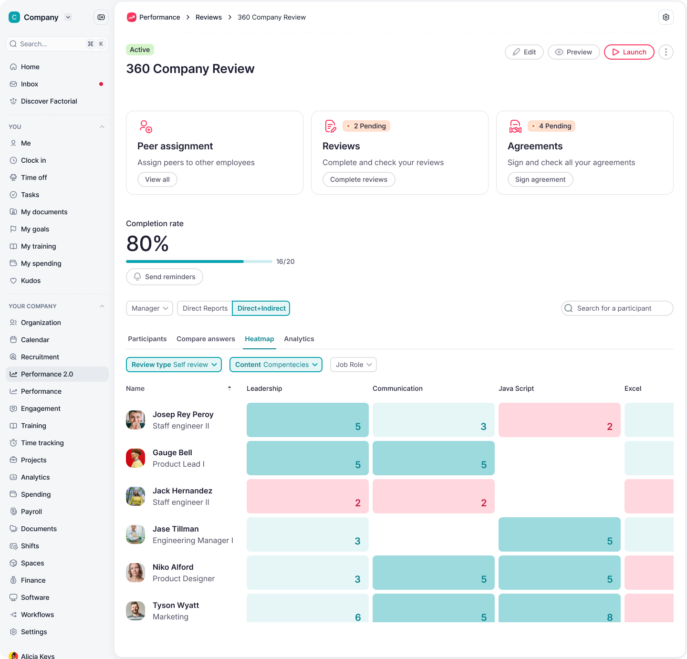Open the Workflows section
Viewport: 687px width, 659px height.
pos(38,615)
